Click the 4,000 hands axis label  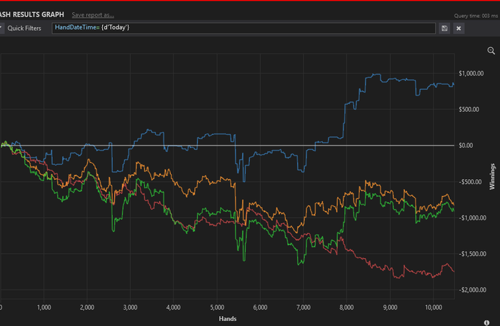tap(174, 307)
